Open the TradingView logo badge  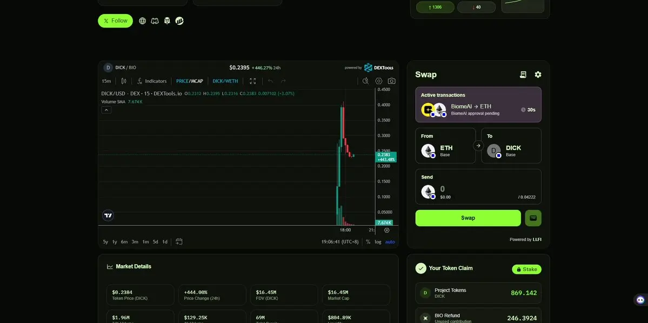tap(108, 215)
